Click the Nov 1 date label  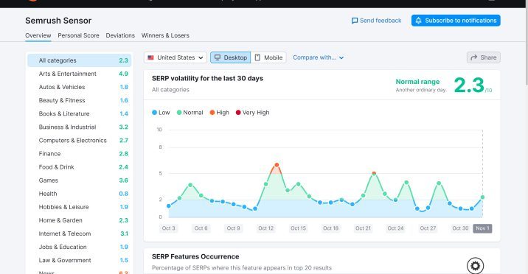pyautogui.click(x=482, y=228)
